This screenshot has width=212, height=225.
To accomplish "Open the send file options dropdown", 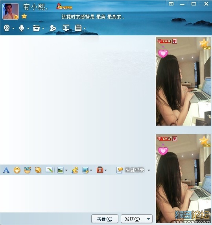I will [43, 28].
